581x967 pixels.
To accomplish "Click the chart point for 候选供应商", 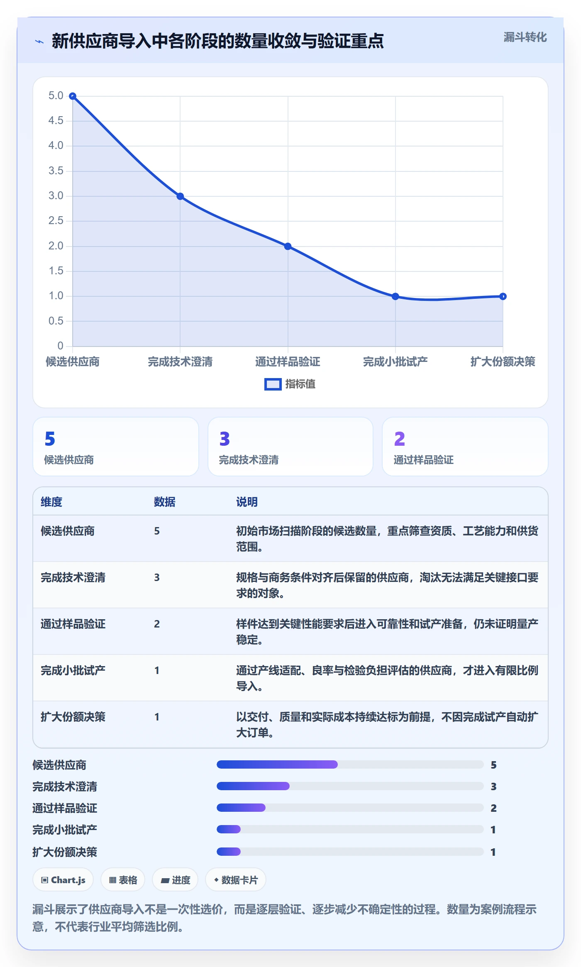I will [73, 96].
